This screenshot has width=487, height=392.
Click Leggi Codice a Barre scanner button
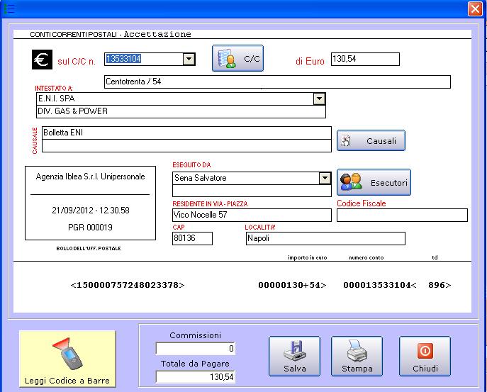[x=67, y=359]
